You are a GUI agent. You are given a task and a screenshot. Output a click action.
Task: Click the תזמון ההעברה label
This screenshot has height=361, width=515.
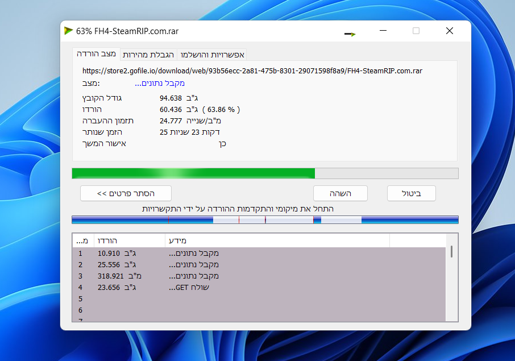pyautogui.click(x=108, y=121)
